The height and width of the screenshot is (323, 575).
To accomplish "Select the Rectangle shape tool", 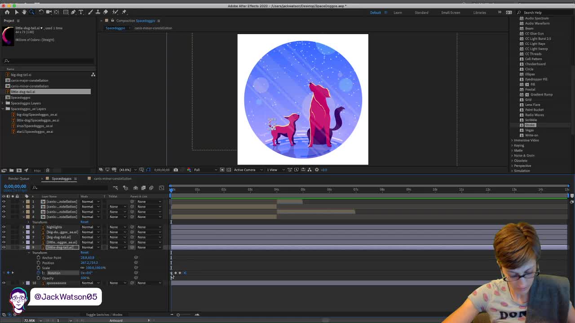I will 65,12.
